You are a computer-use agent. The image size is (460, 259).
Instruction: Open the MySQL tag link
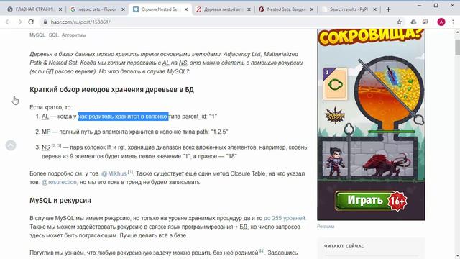(37, 35)
